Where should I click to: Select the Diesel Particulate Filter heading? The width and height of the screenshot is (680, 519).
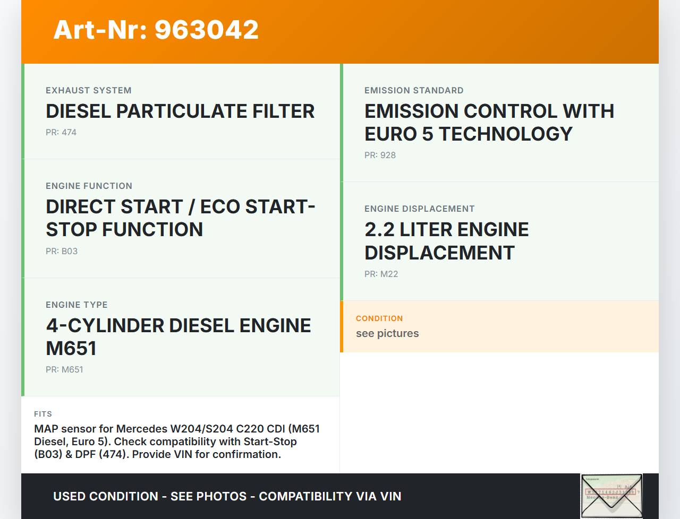(x=180, y=111)
